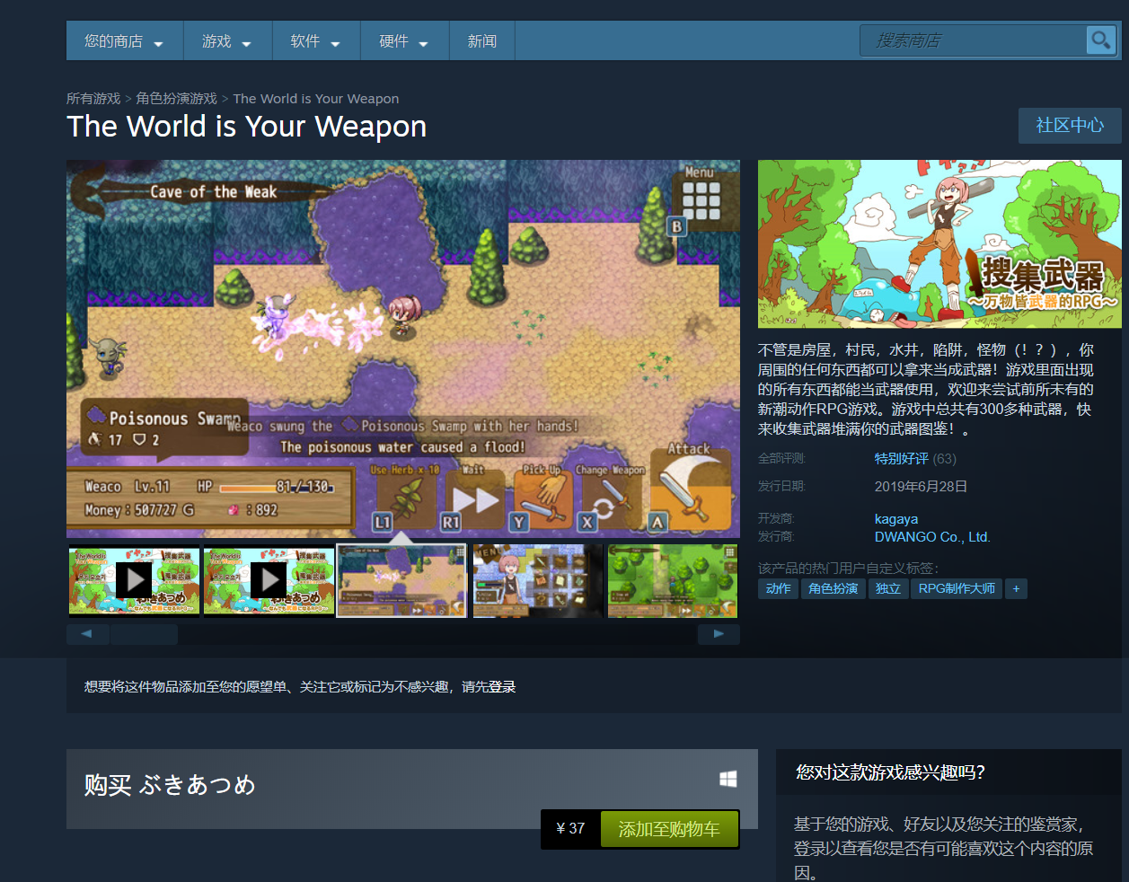Play the second video thumbnail
Screen dimensions: 1129x882
point(269,581)
